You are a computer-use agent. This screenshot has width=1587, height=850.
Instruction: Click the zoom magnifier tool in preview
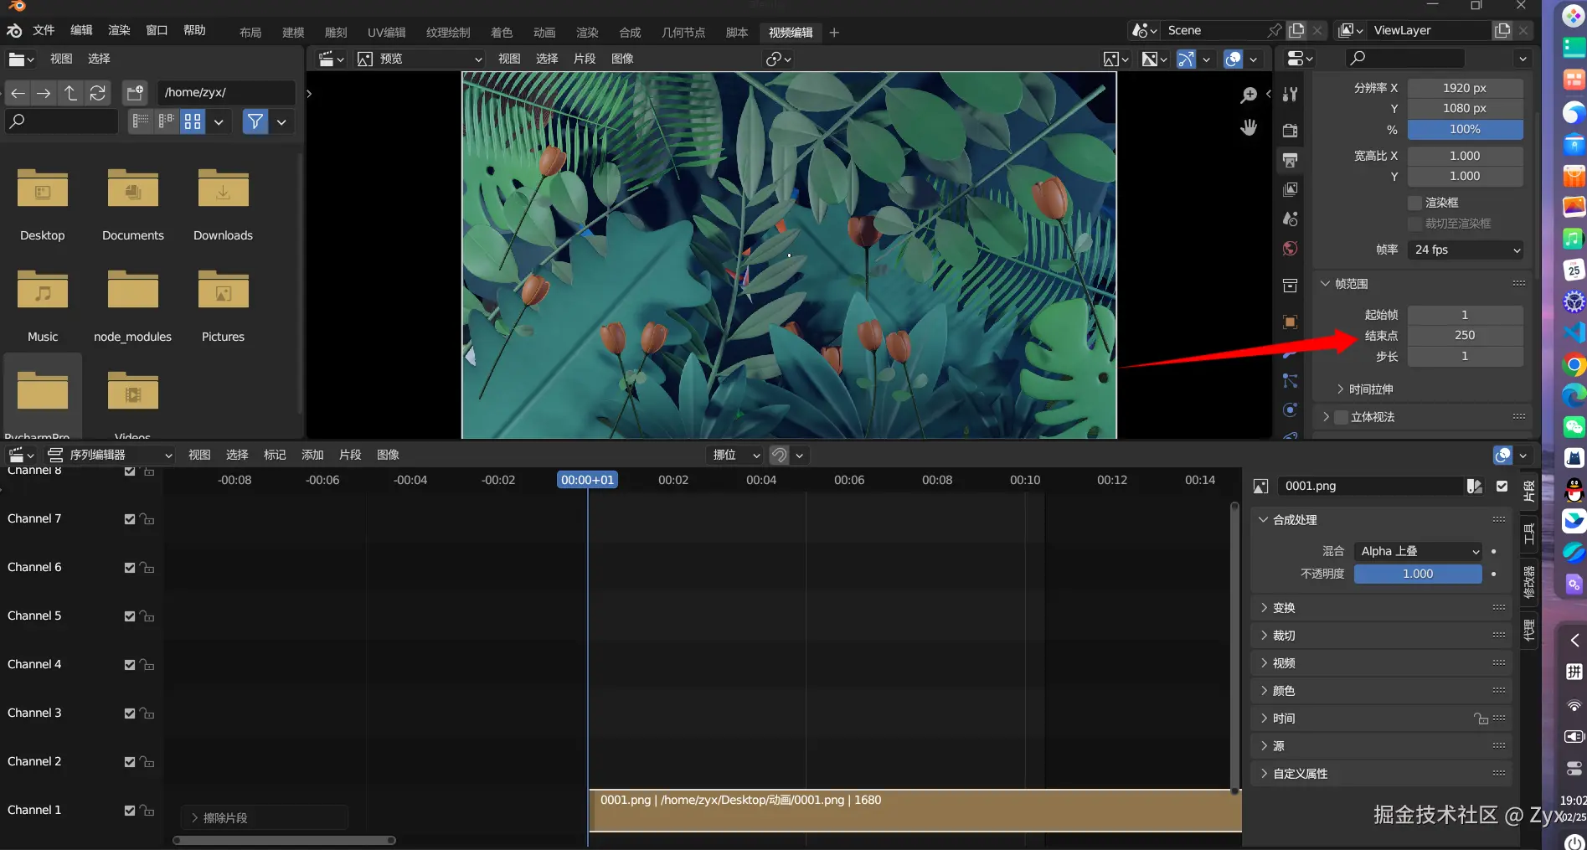click(x=1249, y=95)
